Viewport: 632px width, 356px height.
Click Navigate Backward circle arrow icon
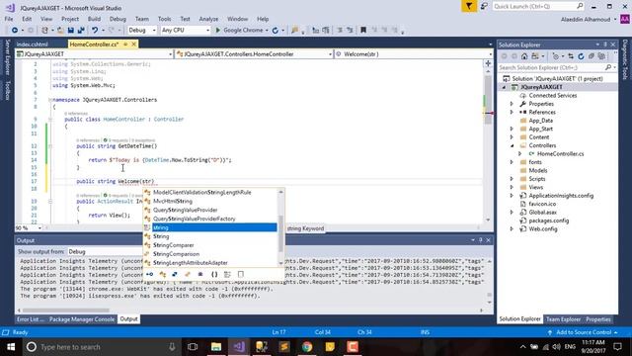[x=15, y=31]
